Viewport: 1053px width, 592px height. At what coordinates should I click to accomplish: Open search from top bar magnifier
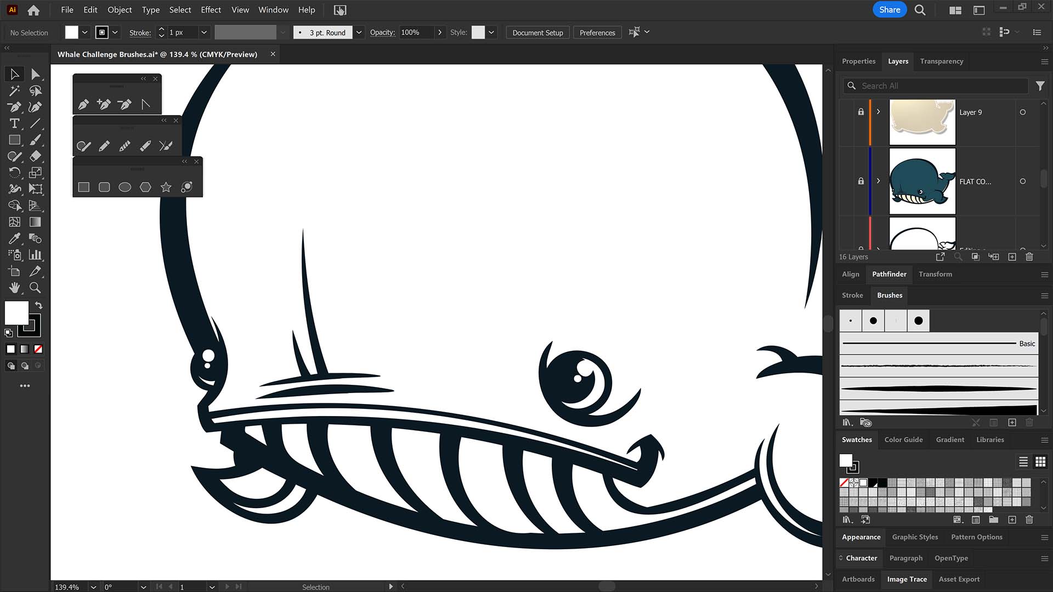920,10
